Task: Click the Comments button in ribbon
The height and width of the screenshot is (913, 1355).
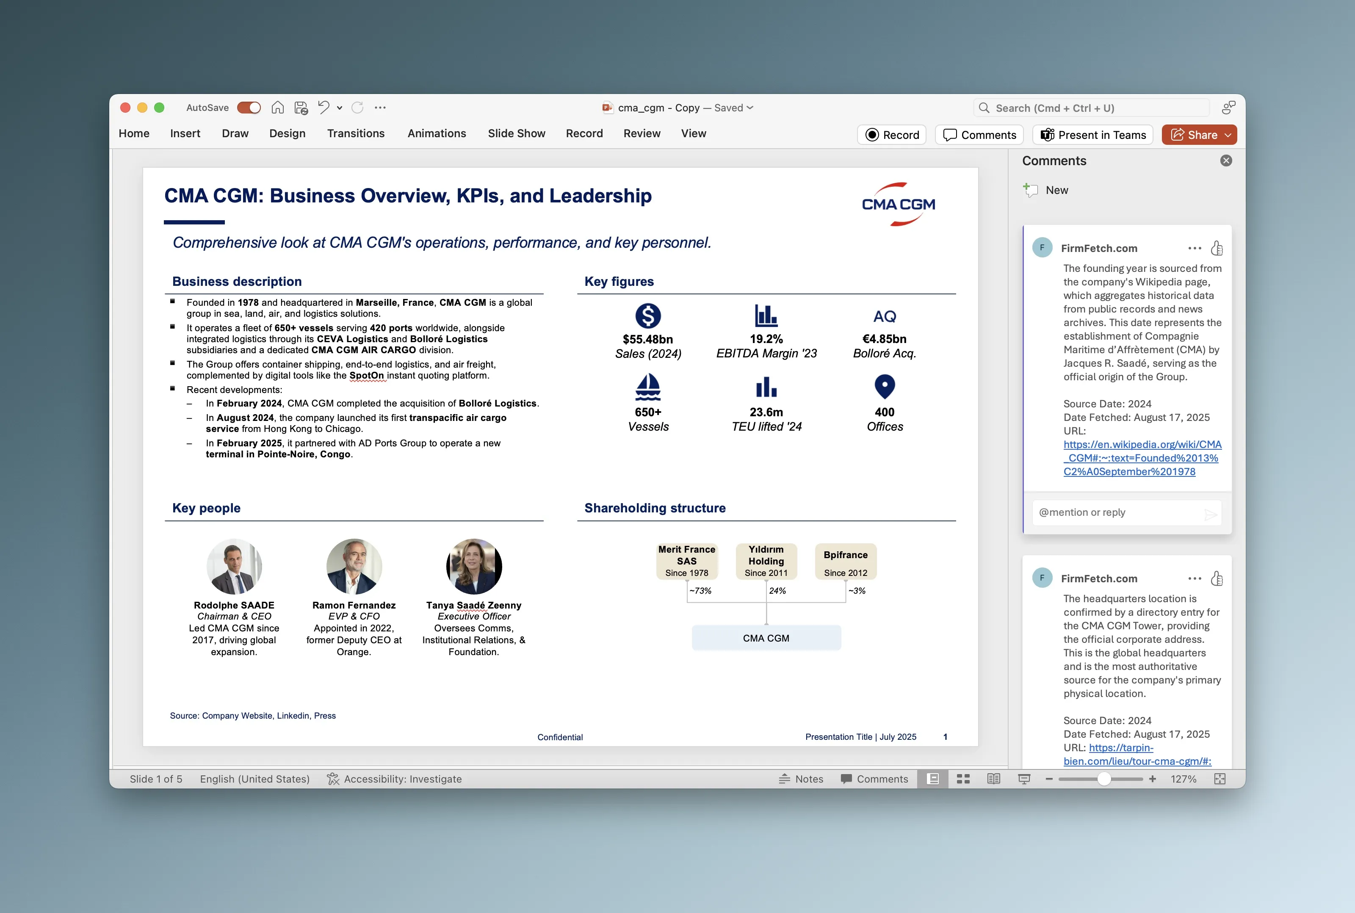Action: click(979, 135)
